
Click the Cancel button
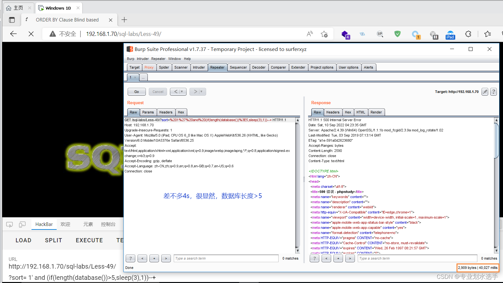click(158, 92)
